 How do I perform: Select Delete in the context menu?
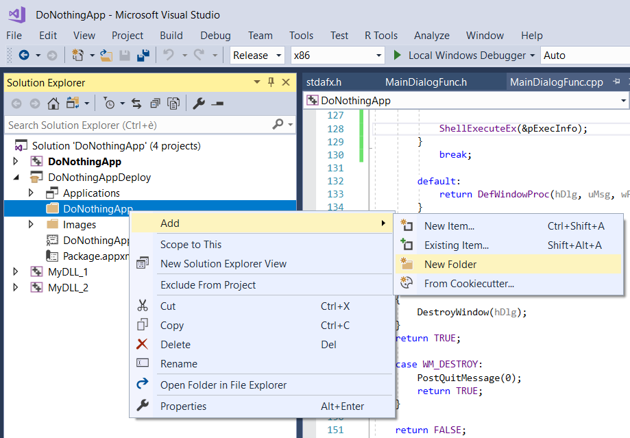point(262,344)
